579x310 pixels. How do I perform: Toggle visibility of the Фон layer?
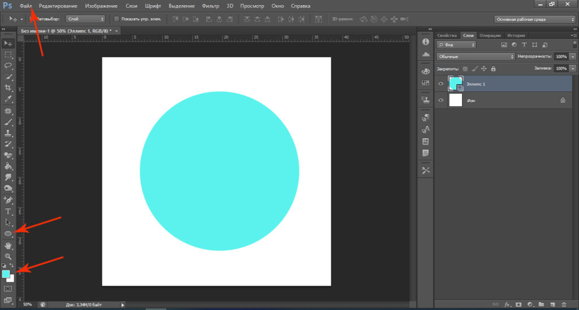coord(441,100)
